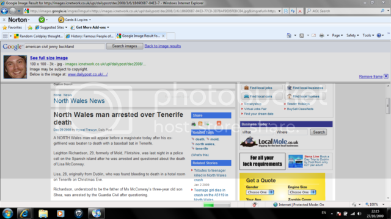Viewport: 391px width, 219px height.
Task: Click the Quick Tabs grid icon
Action: click(x=5, y=36)
